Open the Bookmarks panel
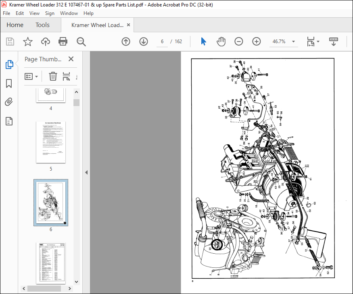Screen dimensions: 353x294 (9, 83)
